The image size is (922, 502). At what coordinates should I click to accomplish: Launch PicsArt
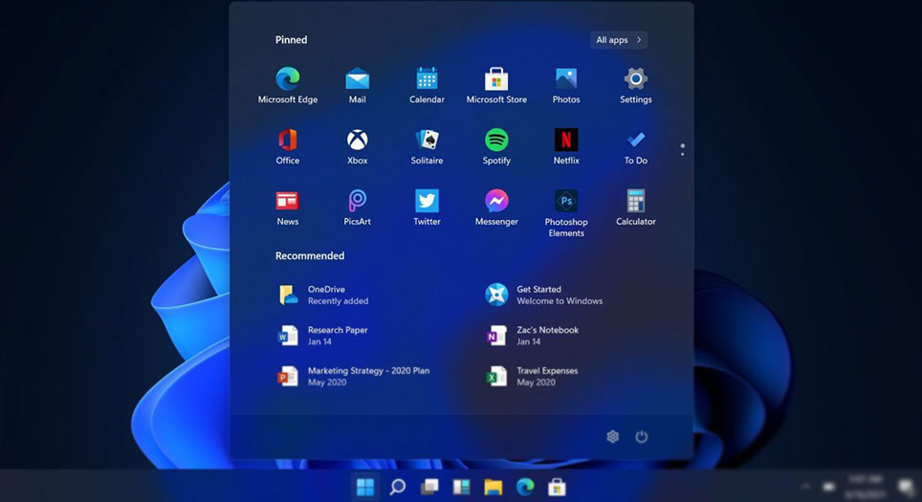(357, 207)
